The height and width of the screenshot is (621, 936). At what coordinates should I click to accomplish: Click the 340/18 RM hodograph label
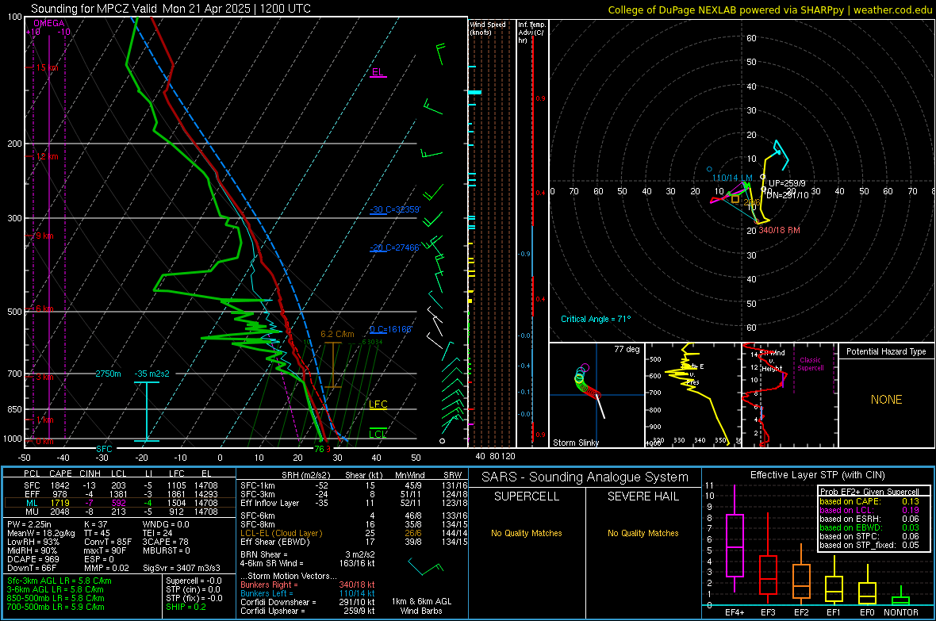point(779,230)
